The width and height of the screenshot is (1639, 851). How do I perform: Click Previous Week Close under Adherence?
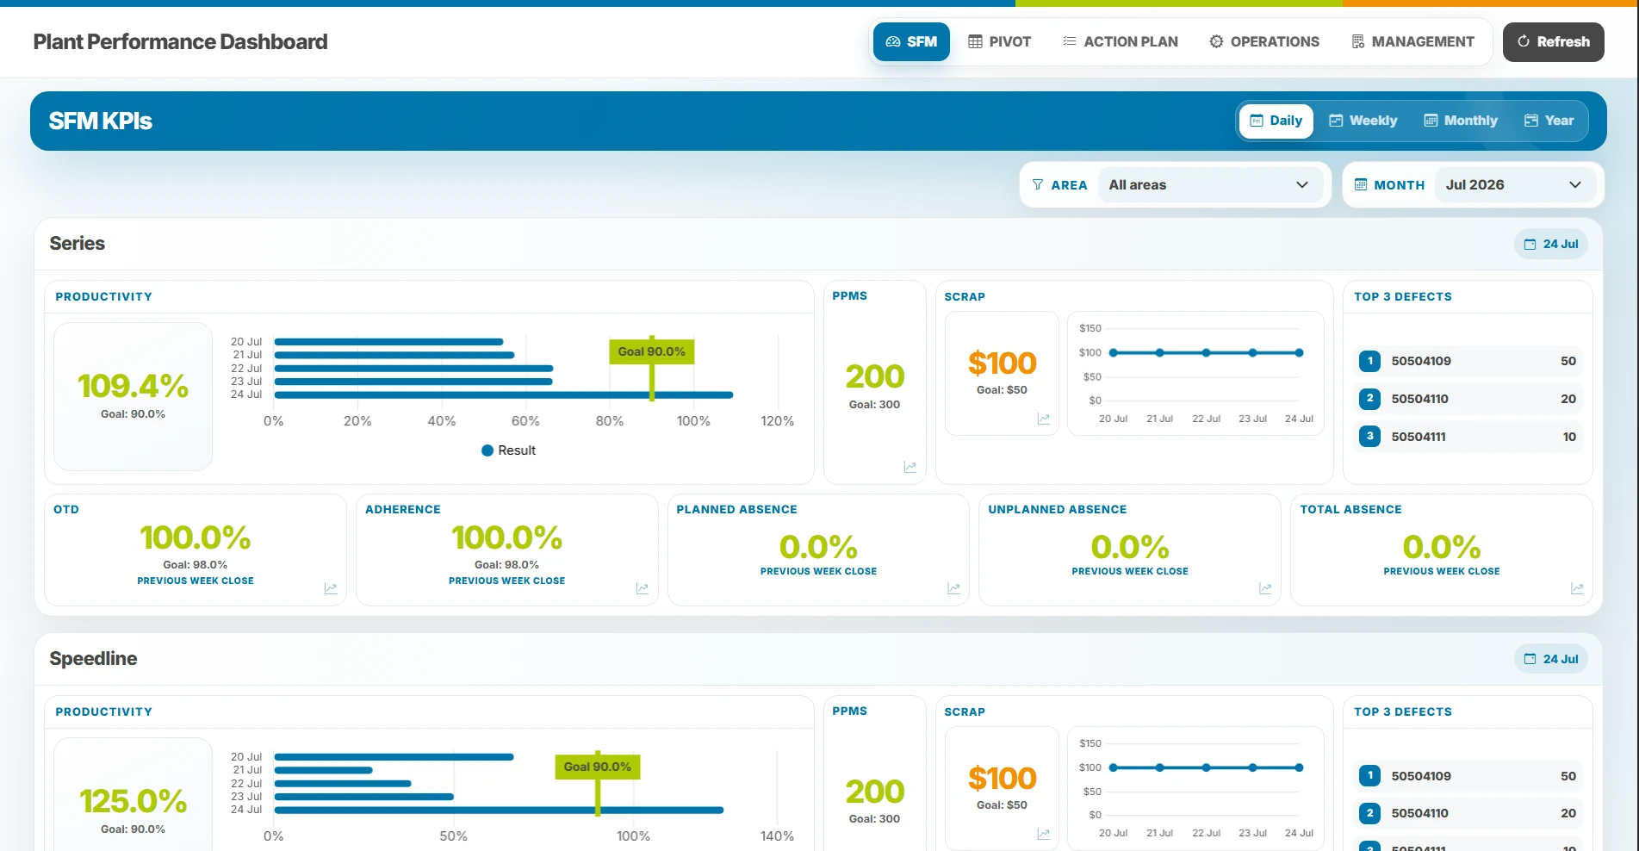(507, 581)
